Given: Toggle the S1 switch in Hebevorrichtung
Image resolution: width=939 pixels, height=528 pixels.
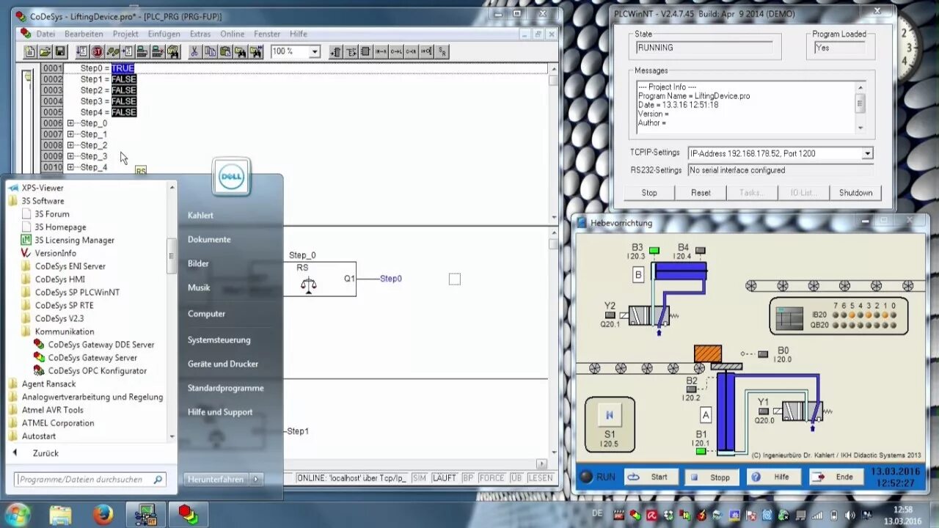Looking at the screenshot, I should pyautogui.click(x=609, y=415).
